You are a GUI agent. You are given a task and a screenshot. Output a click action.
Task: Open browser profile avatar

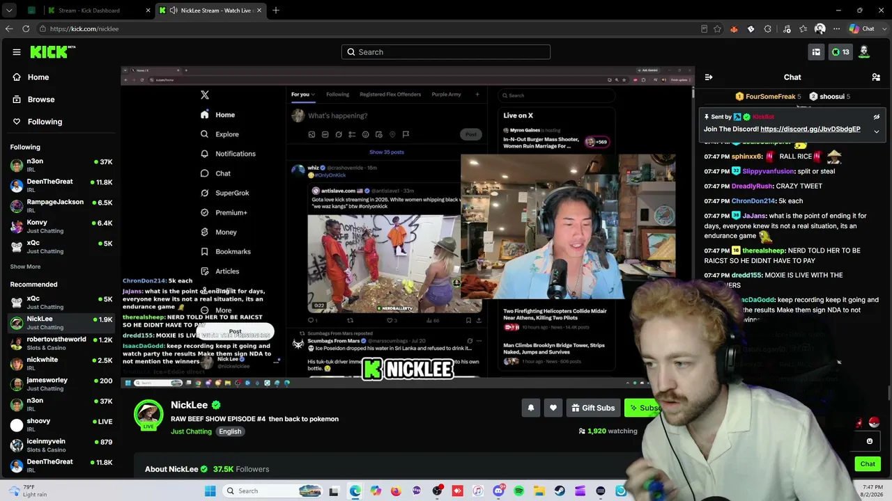[820, 29]
